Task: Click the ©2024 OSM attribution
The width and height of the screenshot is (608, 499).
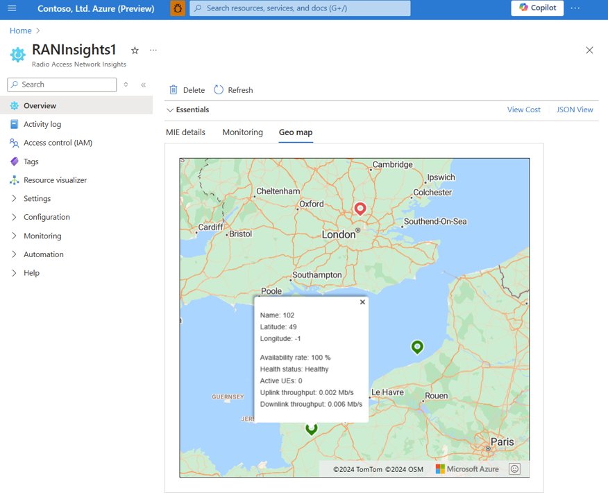Action: (404, 469)
